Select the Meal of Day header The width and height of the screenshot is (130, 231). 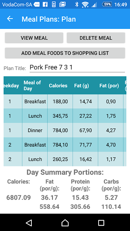pos(32,86)
